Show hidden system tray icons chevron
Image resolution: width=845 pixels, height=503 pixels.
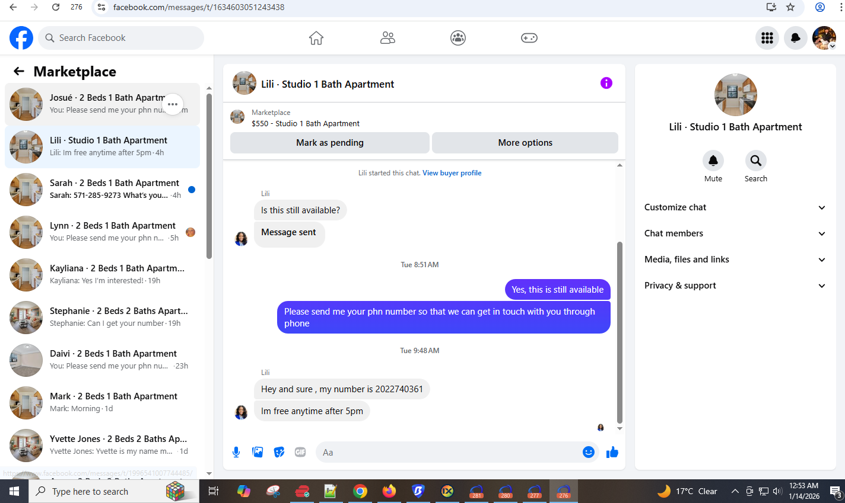click(x=735, y=491)
